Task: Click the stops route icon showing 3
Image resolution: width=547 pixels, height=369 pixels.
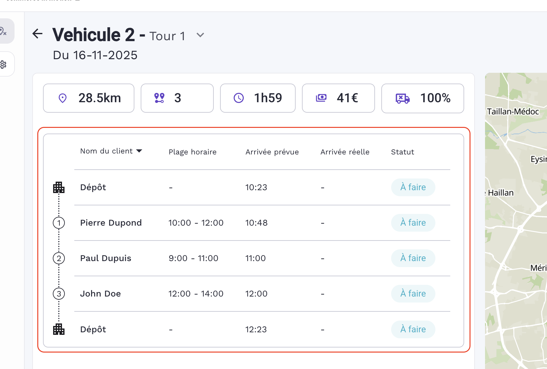Action: point(159,98)
